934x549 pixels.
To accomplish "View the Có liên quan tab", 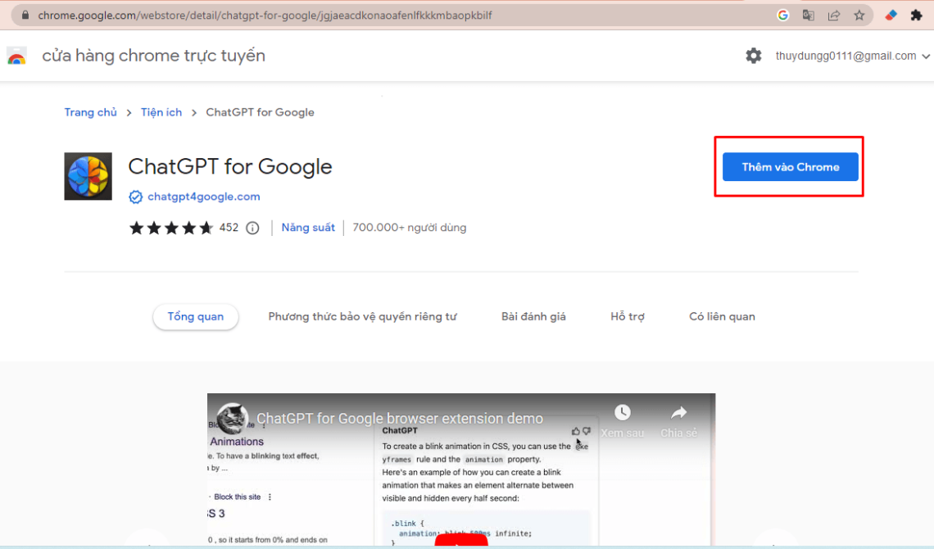I will [722, 316].
